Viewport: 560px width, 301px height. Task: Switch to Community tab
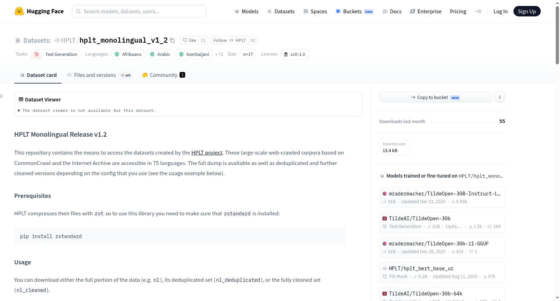coord(163,75)
